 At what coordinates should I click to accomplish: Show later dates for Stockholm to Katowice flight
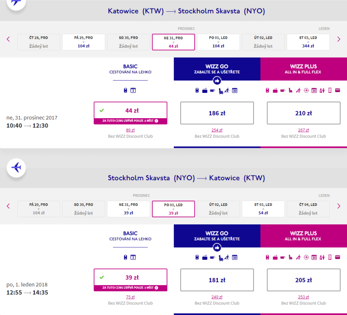[339, 206]
